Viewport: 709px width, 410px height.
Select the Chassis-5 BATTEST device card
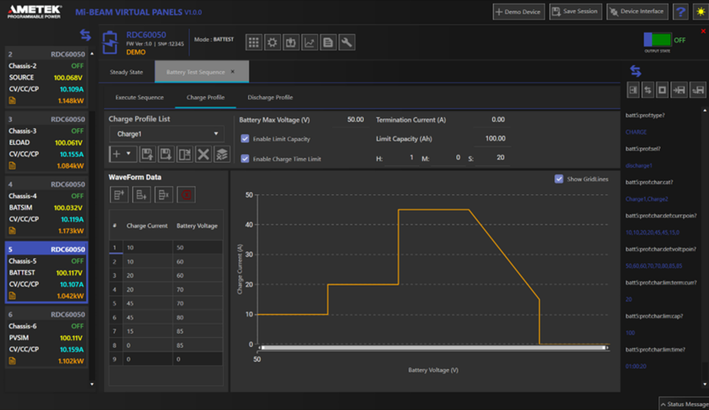[x=47, y=273]
